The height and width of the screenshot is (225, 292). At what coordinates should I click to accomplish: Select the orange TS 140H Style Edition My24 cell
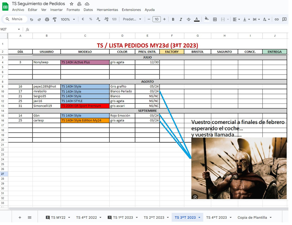(85, 120)
